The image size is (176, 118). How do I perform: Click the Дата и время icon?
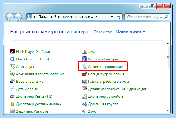(x=13, y=89)
